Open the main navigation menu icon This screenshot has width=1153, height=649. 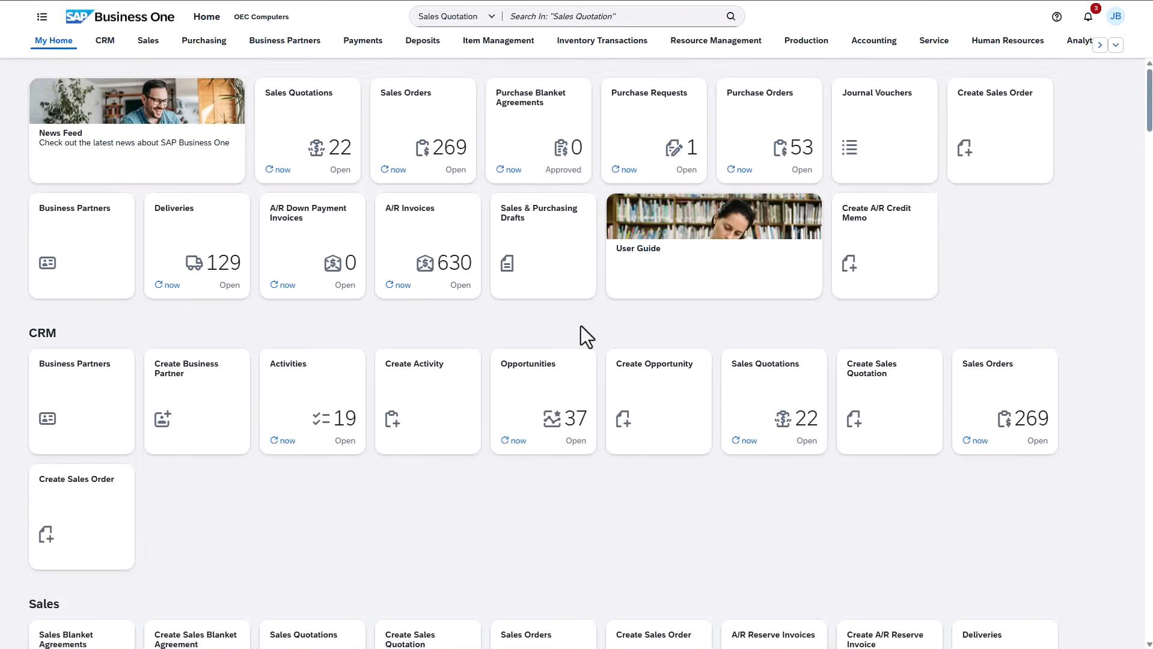pyautogui.click(x=42, y=17)
